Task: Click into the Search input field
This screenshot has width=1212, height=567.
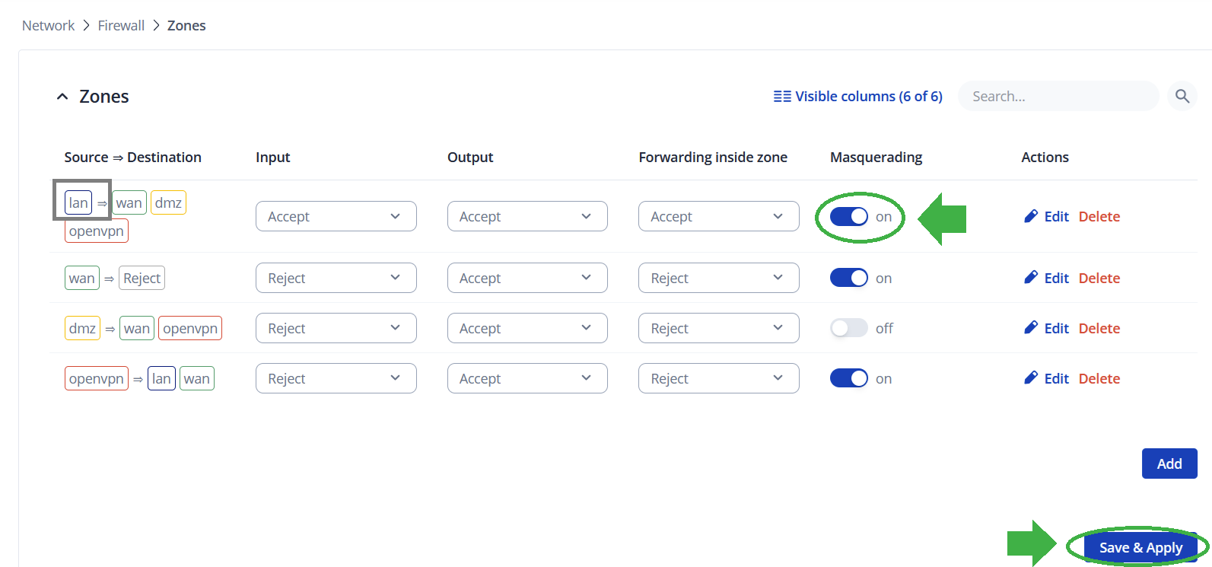Action: point(1058,96)
